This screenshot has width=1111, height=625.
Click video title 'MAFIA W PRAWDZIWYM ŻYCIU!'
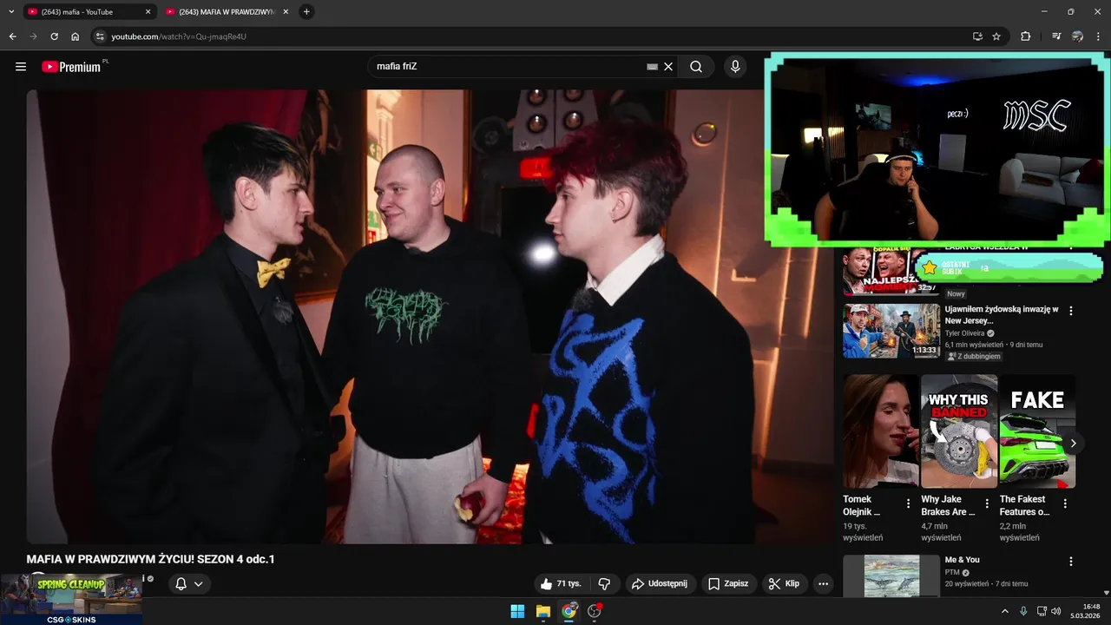tap(150, 559)
